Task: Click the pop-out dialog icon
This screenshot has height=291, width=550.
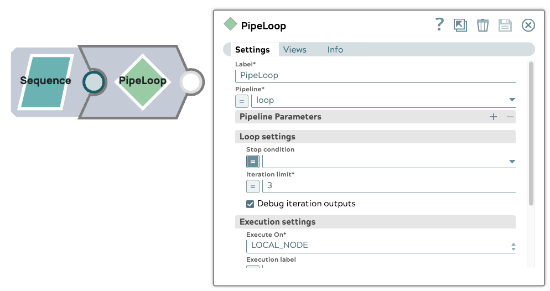Action: click(460, 25)
